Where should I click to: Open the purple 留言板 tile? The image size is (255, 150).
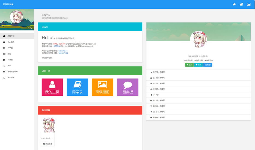click(x=128, y=87)
